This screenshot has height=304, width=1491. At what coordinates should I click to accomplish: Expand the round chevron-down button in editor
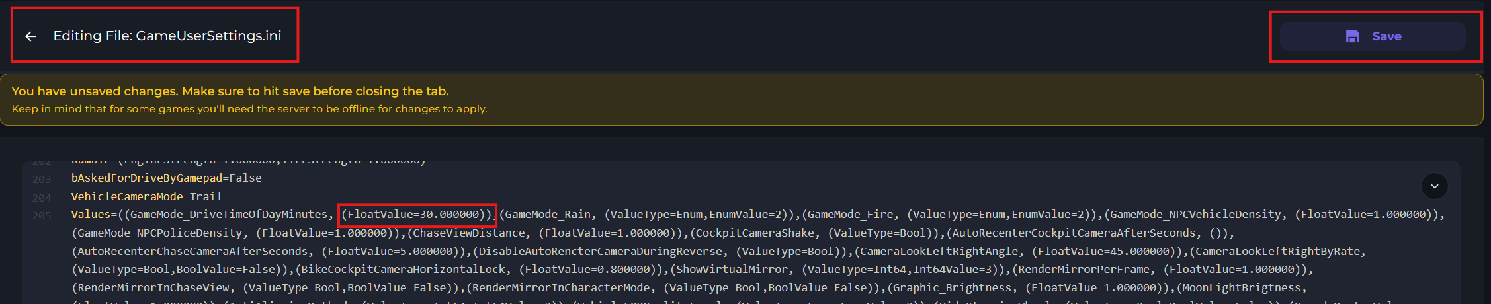1434,186
